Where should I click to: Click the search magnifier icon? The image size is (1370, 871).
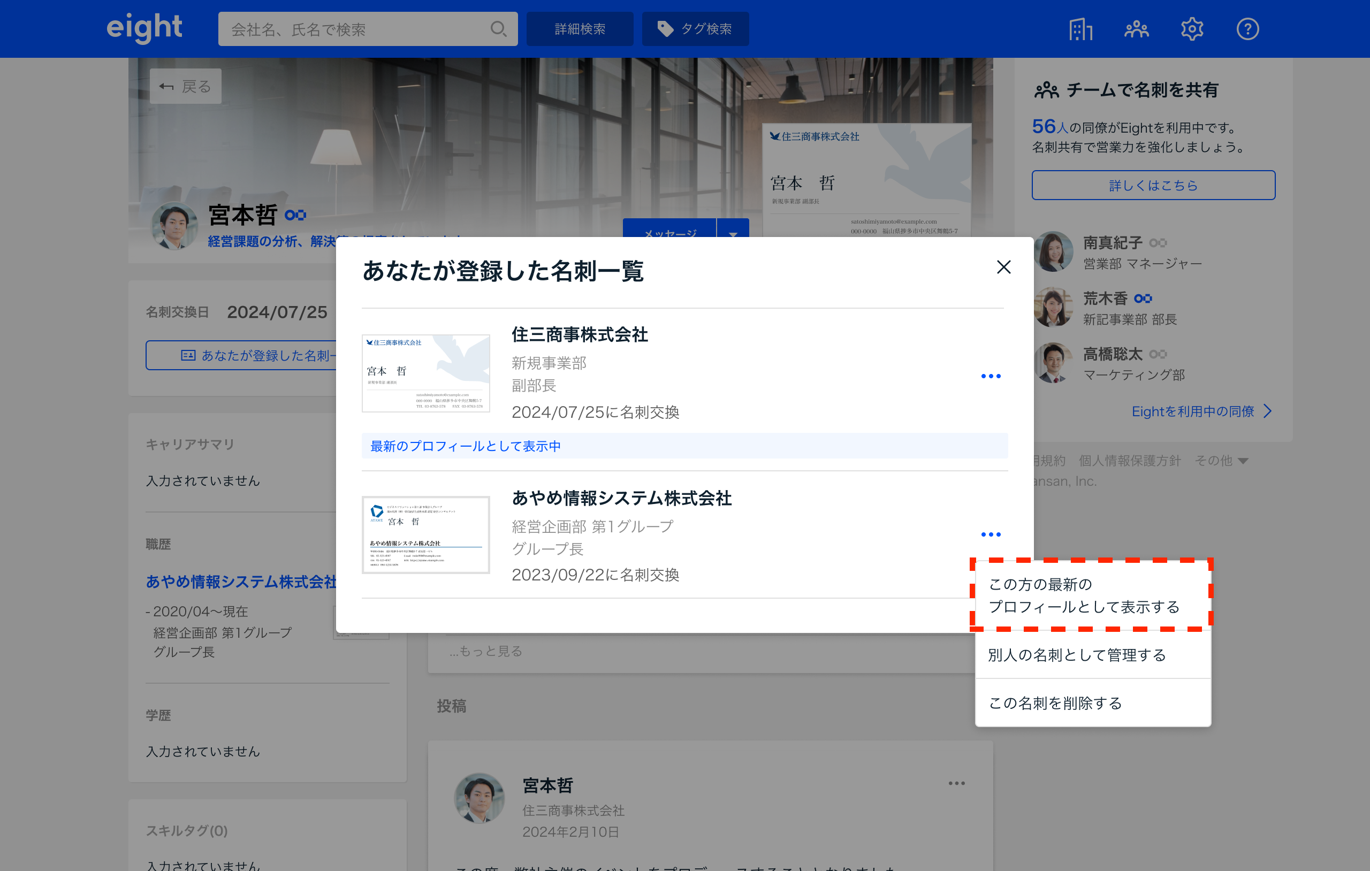click(498, 28)
